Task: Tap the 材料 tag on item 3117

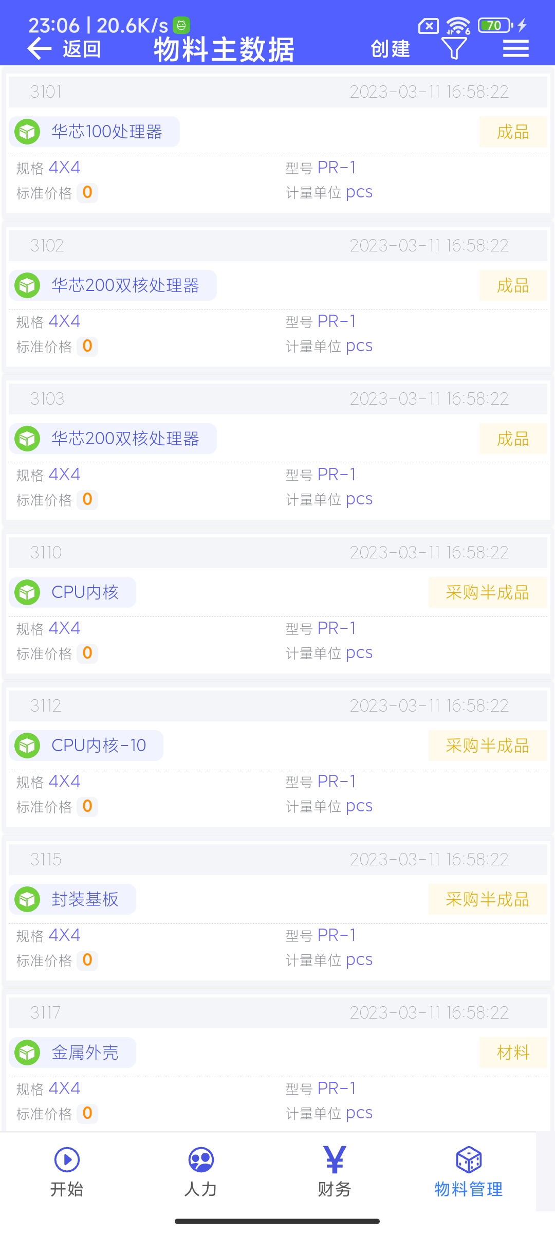Action: click(x=513, y=1052)
